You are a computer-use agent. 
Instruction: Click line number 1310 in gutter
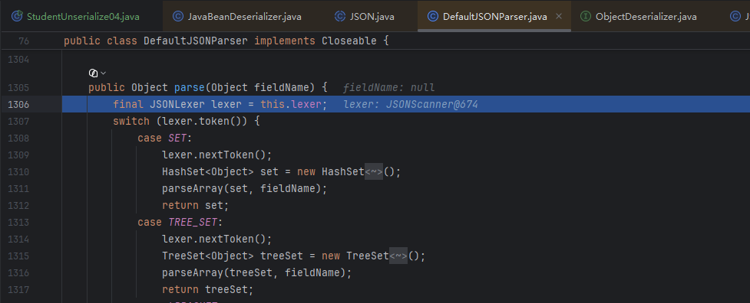(x=18, y=171)
